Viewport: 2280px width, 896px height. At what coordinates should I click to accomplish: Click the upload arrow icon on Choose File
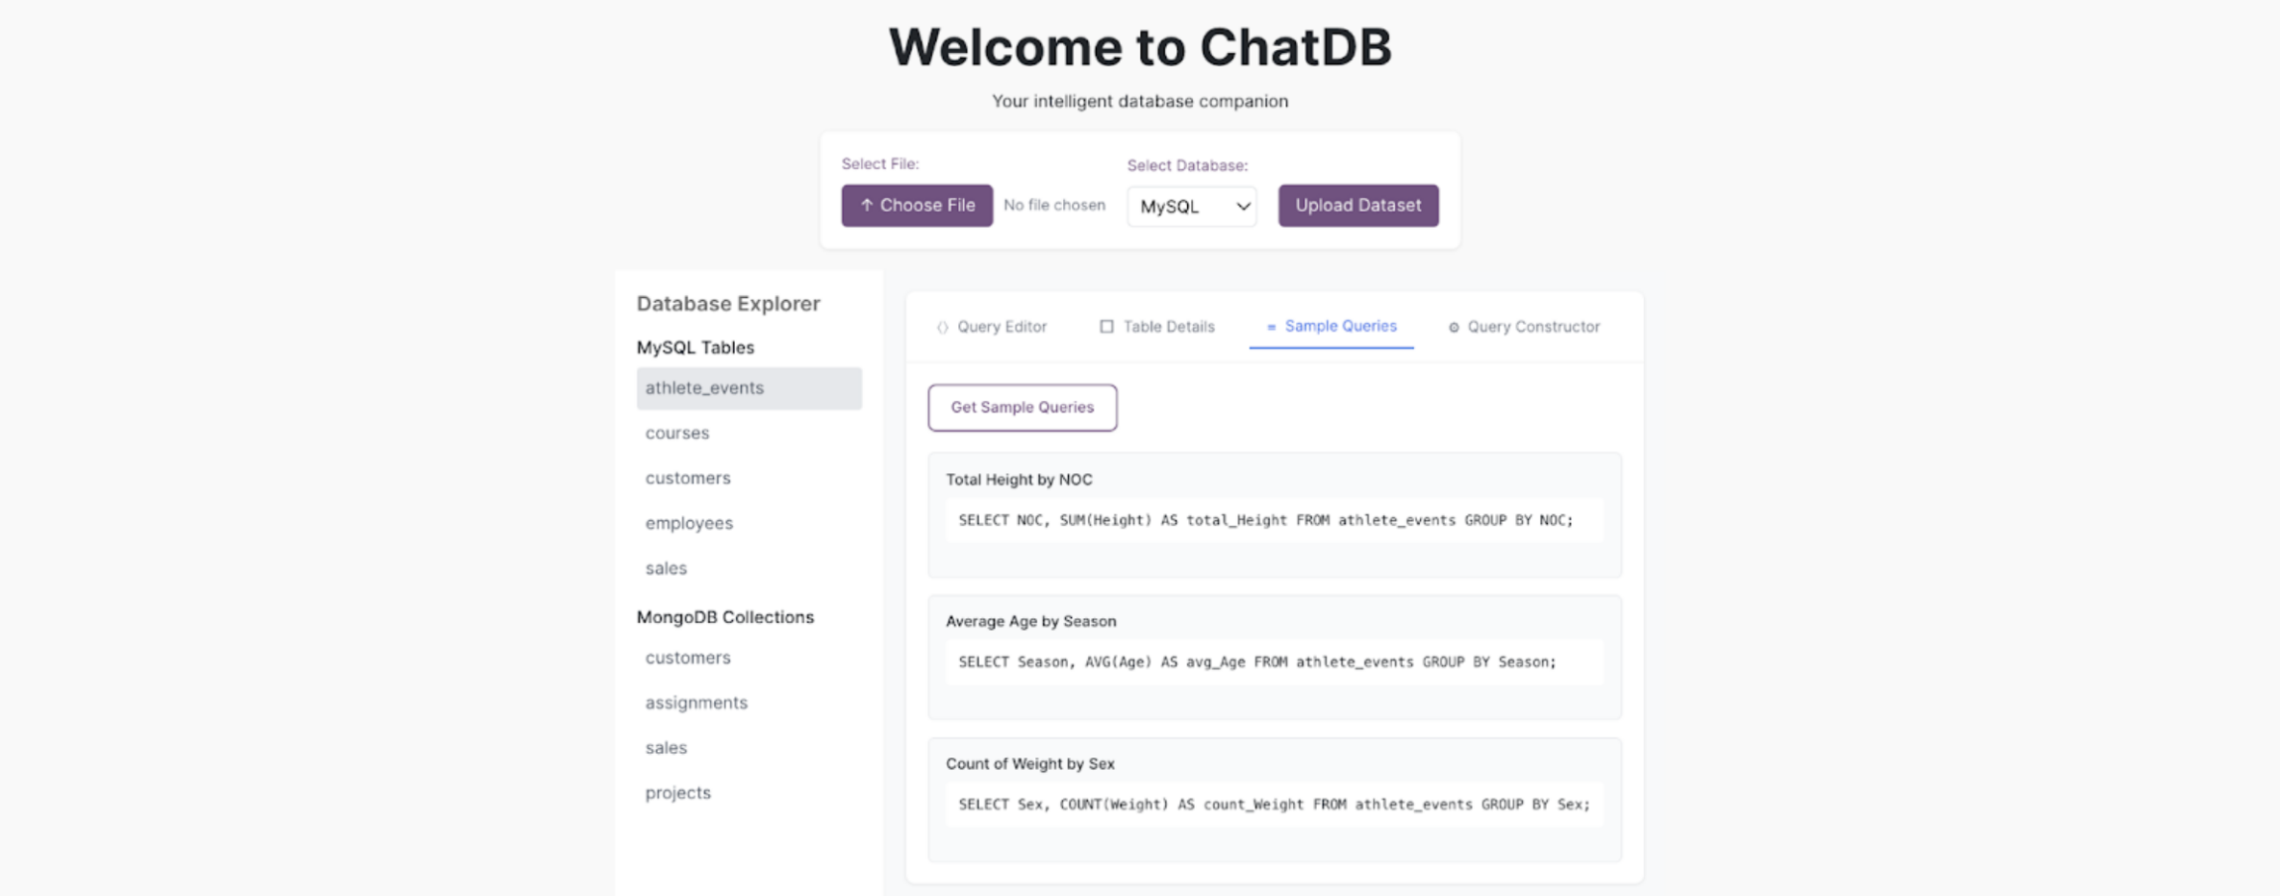(x=866, y=205)
